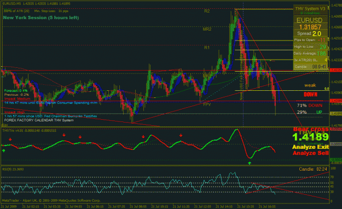Select the '300% of ATR (20)' label
Screen dimensions: 342x209
(16, 11)
